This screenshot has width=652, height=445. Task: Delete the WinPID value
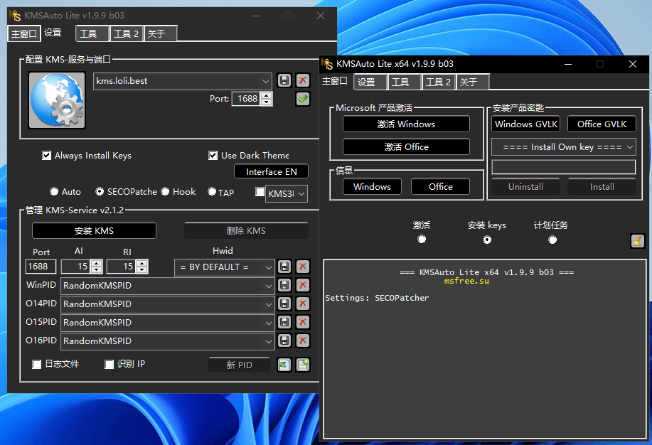pos(303,285)
